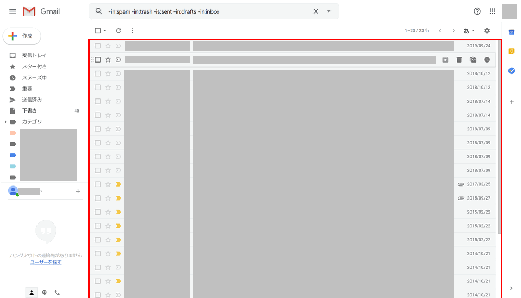The image size is (521, 298).
Task: Select the checkbox of the 2017/03/25 email
Action: [98, 184]
